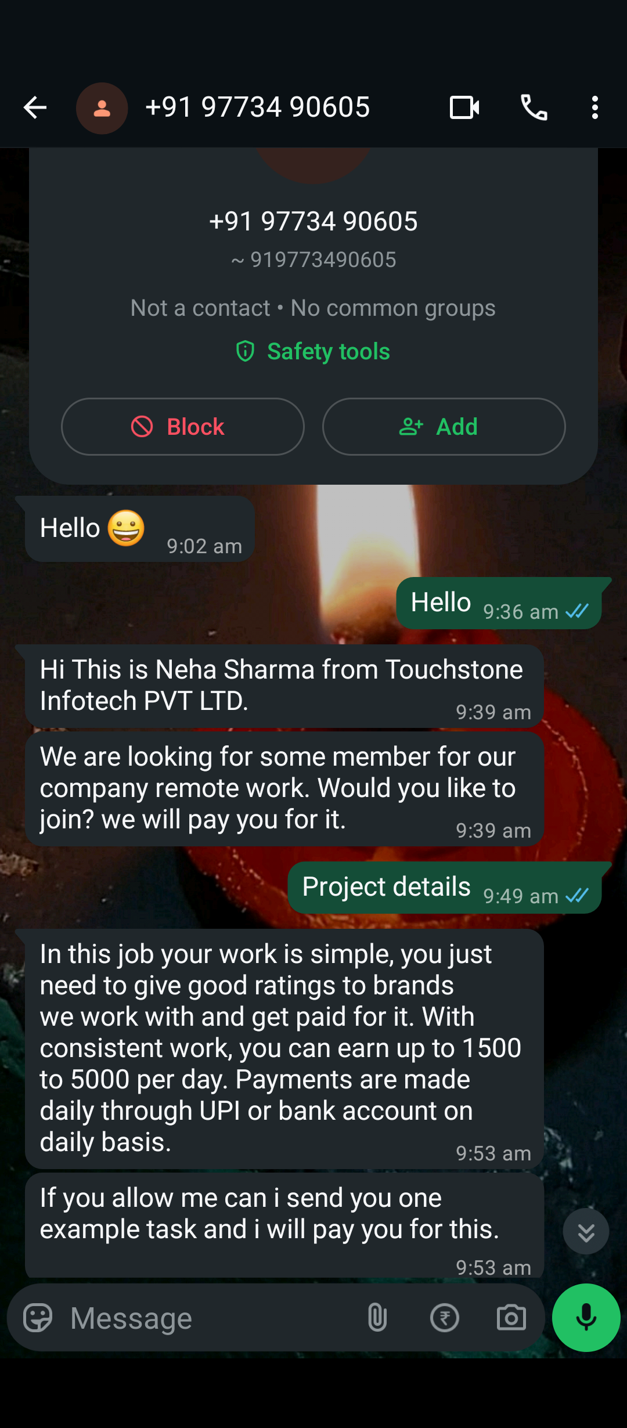Open the three-dot more options menu
This screenshot has height=1428, width=627.
click(594, 108)
